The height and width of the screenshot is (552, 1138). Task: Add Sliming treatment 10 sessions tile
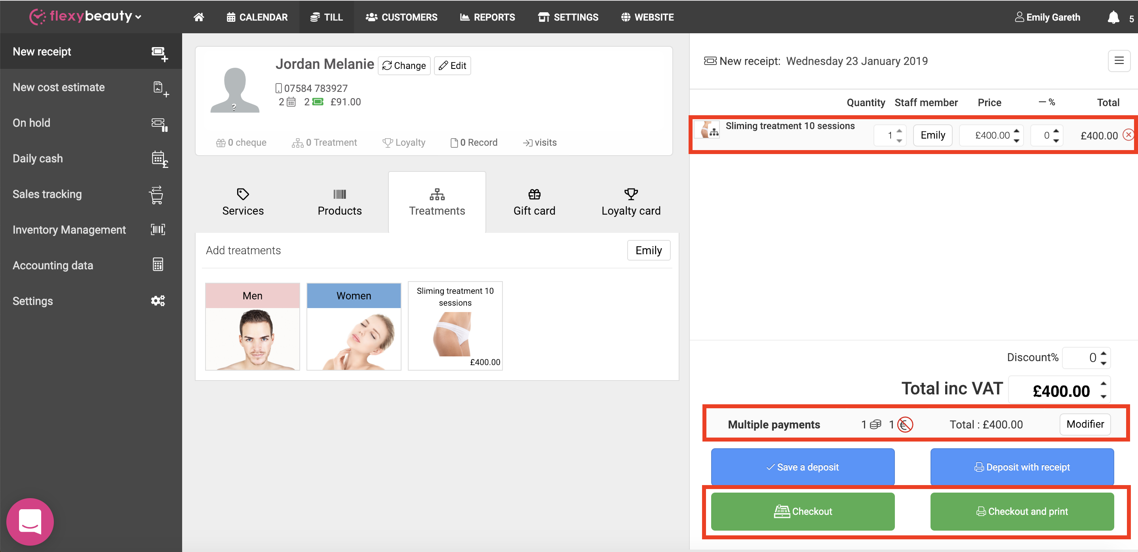(x=455, y=326)
